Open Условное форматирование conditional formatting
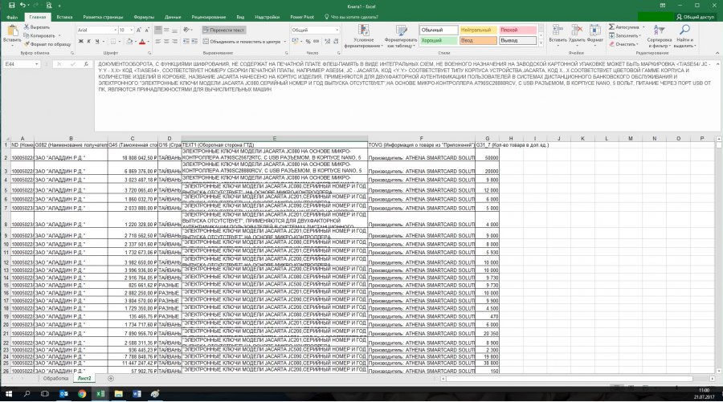The height and width of the screenshot is (402, 723). 363,36
